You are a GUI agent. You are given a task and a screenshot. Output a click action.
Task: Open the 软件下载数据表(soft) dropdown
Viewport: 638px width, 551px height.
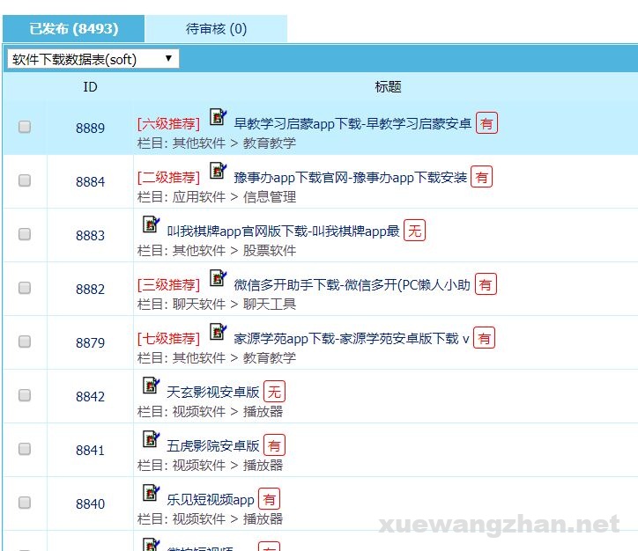click(x=93, y=59)
